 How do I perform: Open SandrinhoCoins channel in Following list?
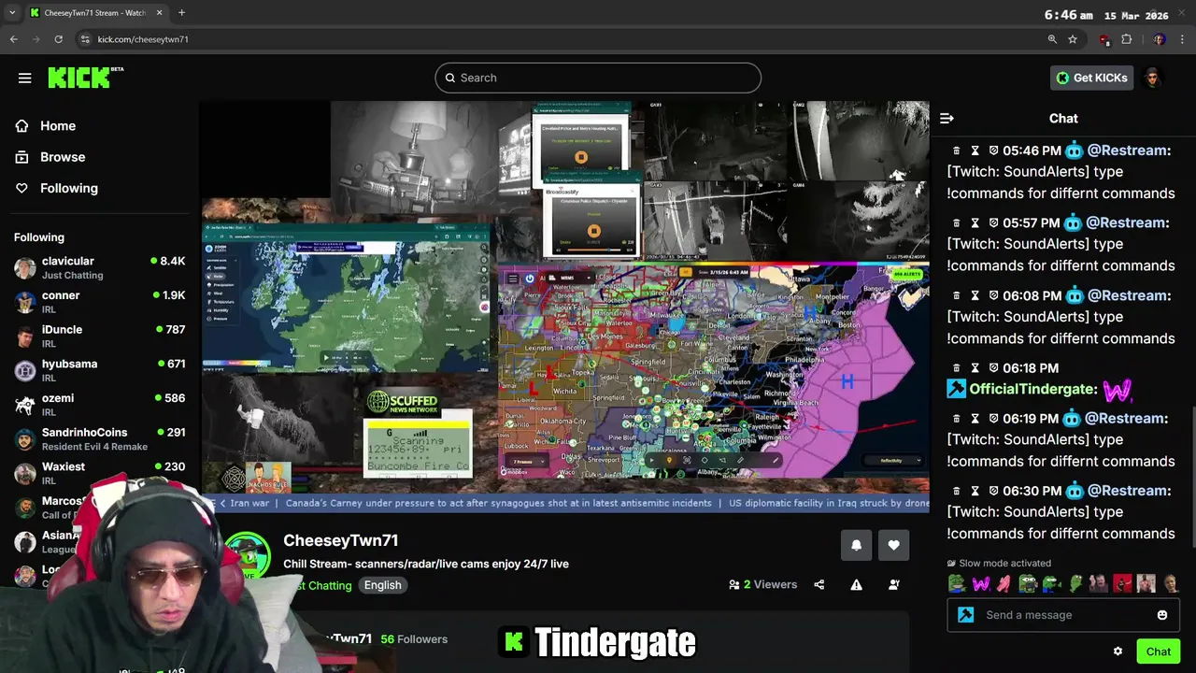(x=100, y=439)
